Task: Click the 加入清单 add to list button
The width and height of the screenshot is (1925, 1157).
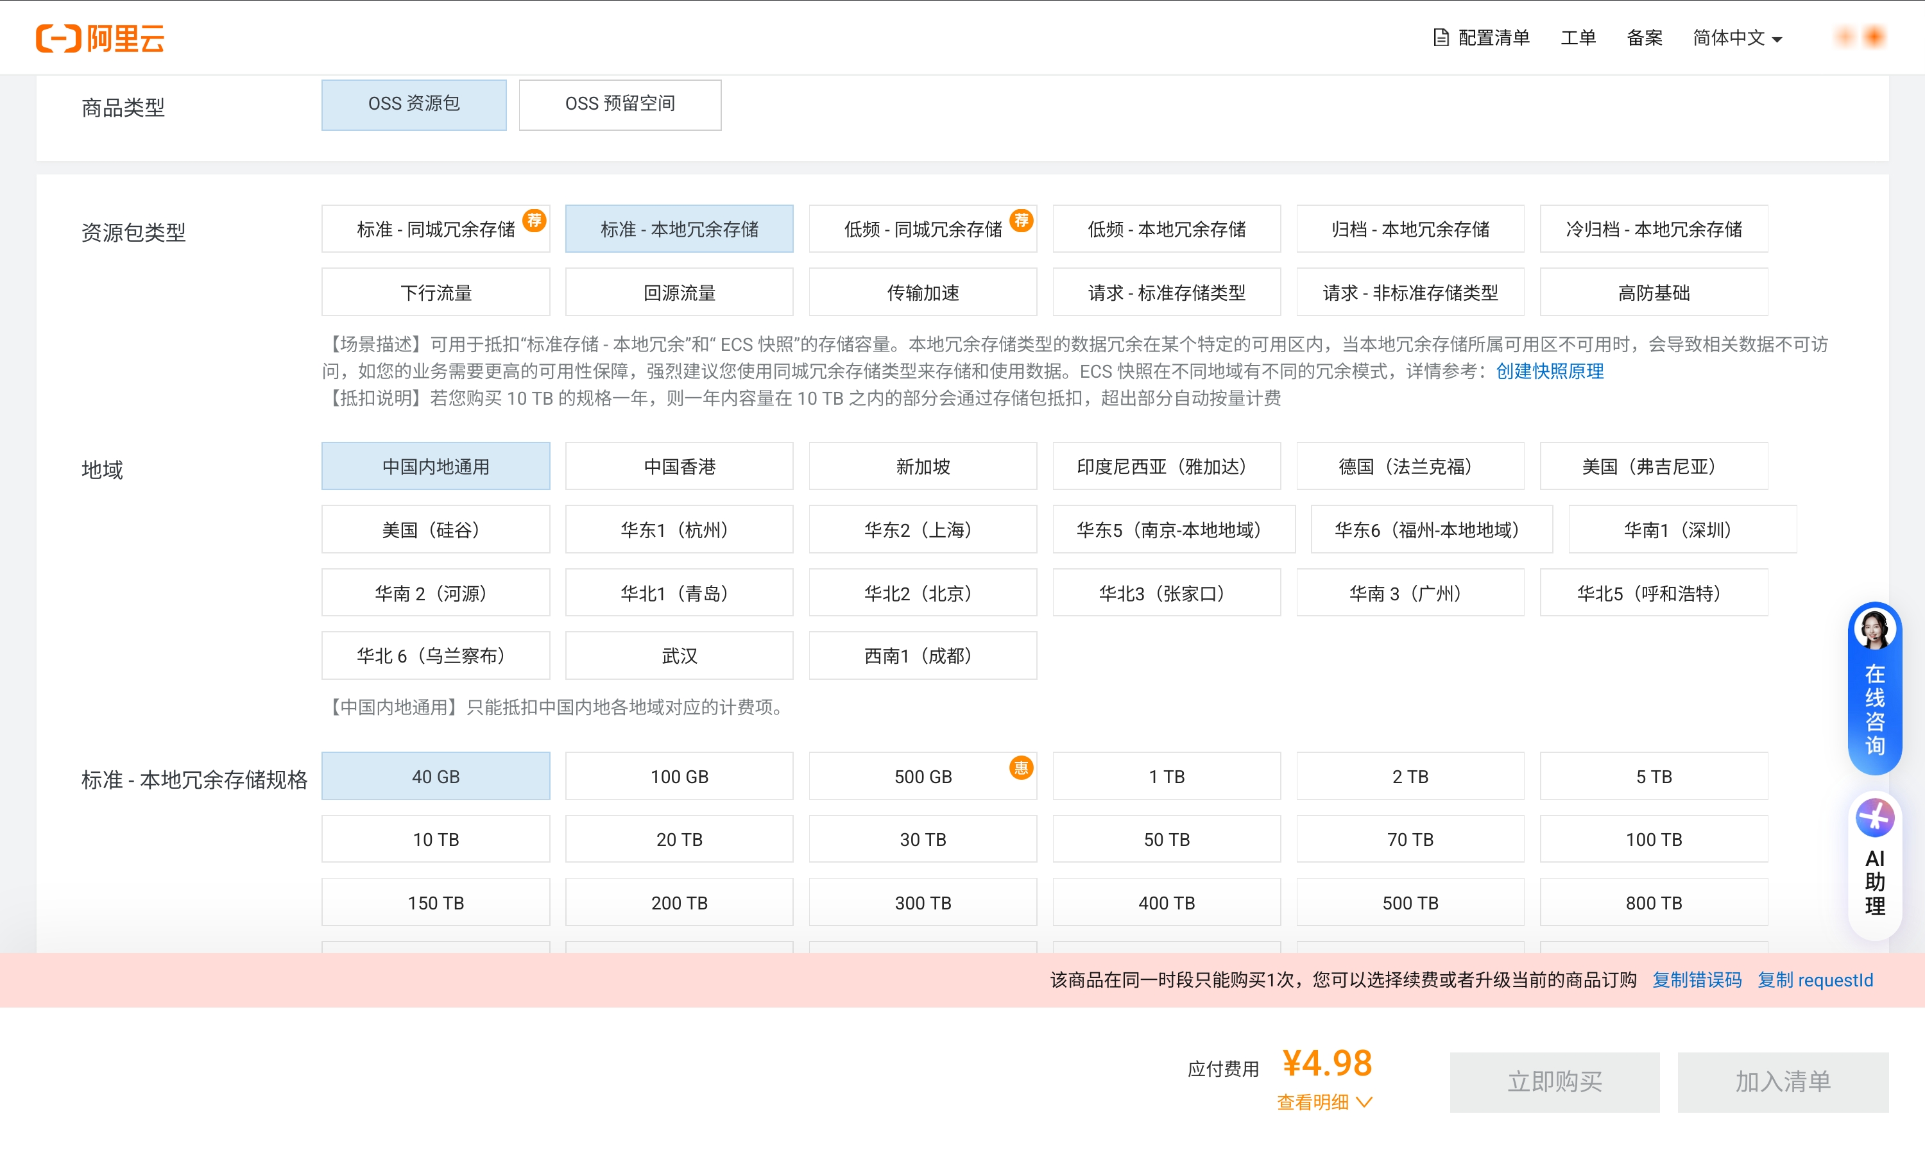Action: pyautogui.click(x=1783, y=1082)
